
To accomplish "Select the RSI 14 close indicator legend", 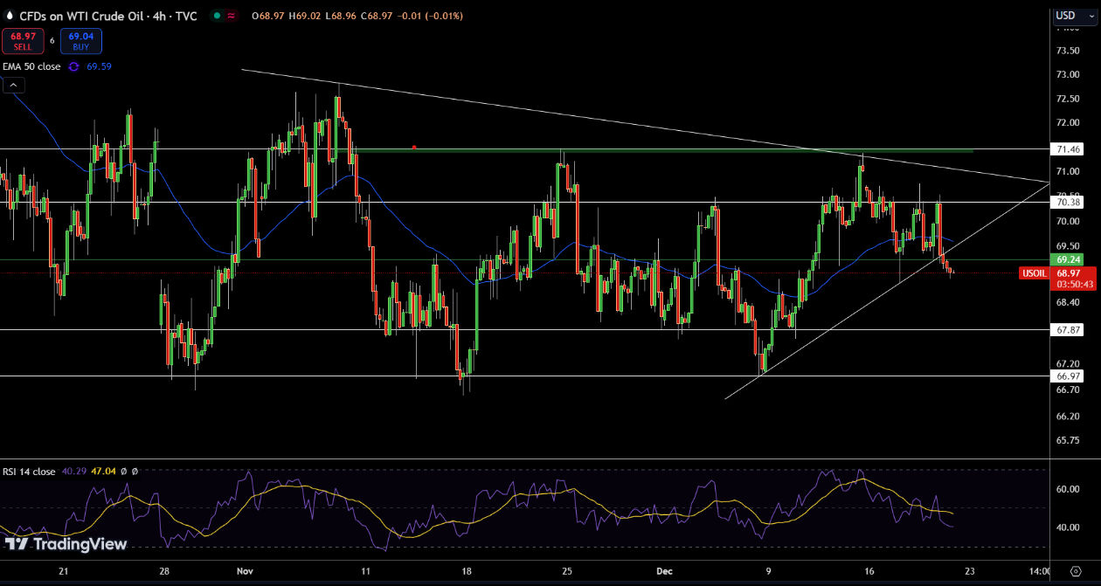I will coord(29,472).
